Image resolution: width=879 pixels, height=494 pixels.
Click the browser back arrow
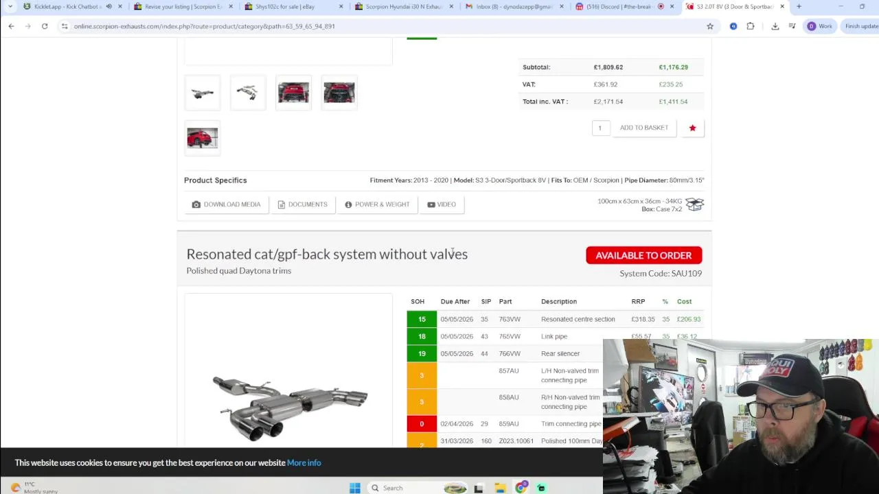point(11,26)
